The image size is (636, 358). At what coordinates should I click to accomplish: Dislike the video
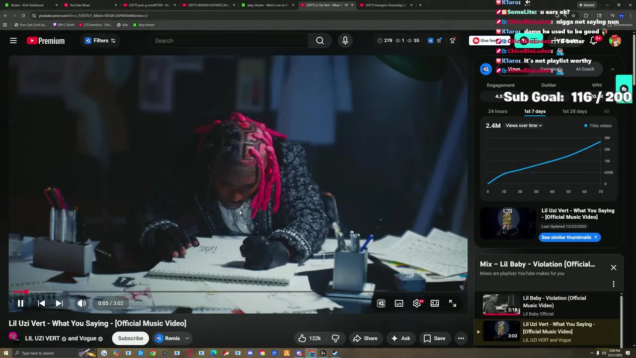[x=335, y=338]
